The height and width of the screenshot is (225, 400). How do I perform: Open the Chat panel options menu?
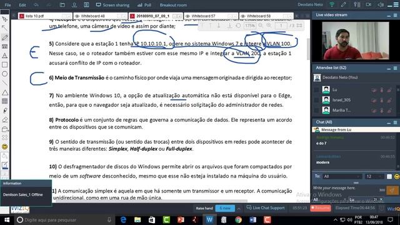click(395, 122)
